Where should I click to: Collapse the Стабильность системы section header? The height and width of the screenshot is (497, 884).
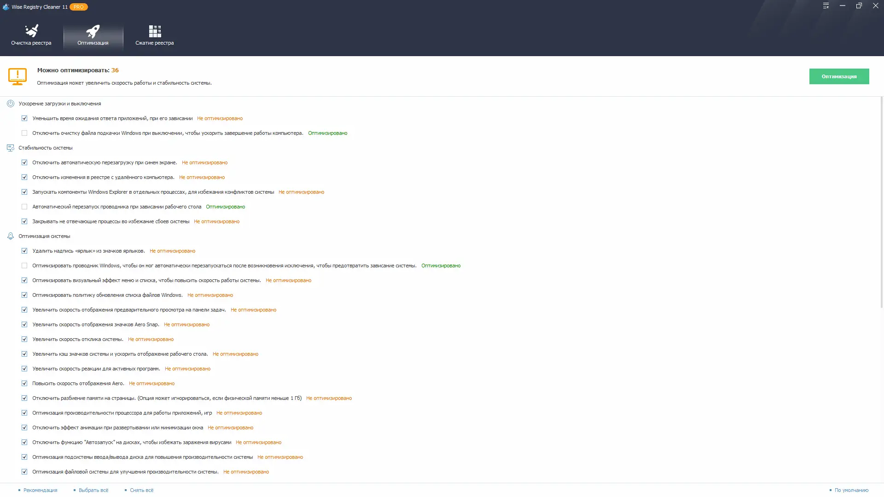click(x=45, y=148)
